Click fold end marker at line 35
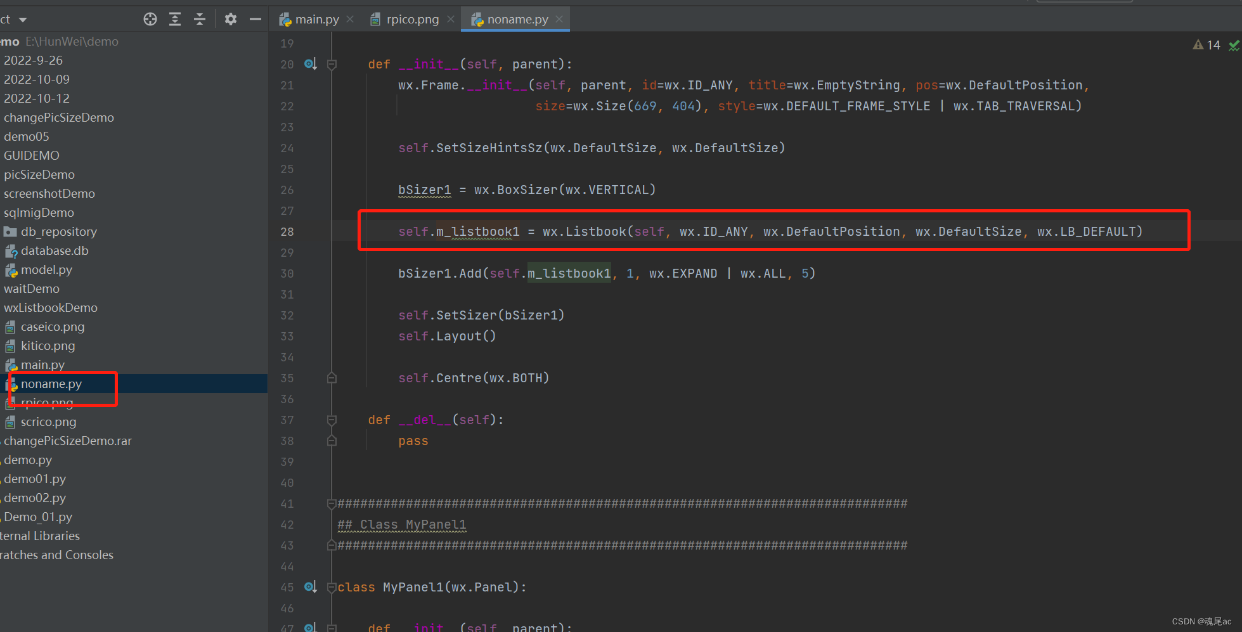Image resolution: width=1242 pixels, height=632 pixels. [x=332, y=378]
